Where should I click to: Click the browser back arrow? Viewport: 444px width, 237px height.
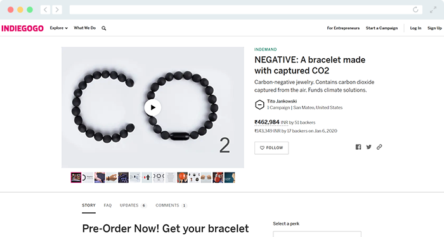coord(45,9)
